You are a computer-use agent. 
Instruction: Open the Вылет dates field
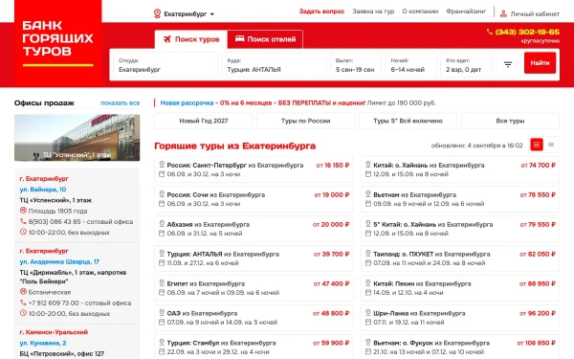point(356,65)
